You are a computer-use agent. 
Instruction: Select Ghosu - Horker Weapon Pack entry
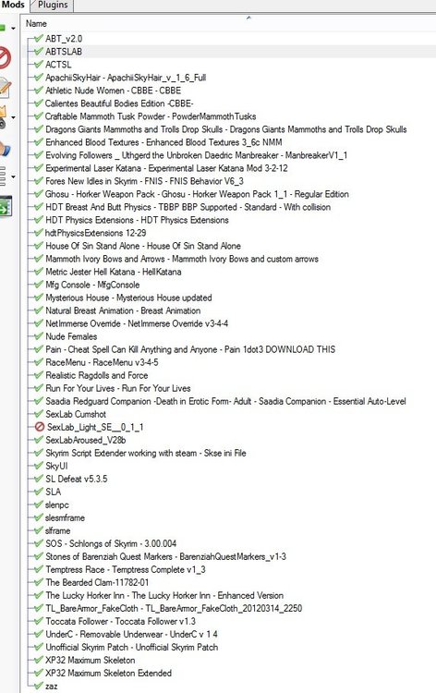click(x=197, y=194)
